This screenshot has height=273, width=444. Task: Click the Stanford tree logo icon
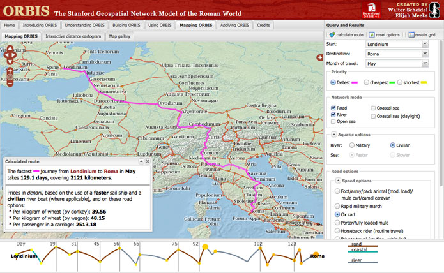tap(434, 10)
